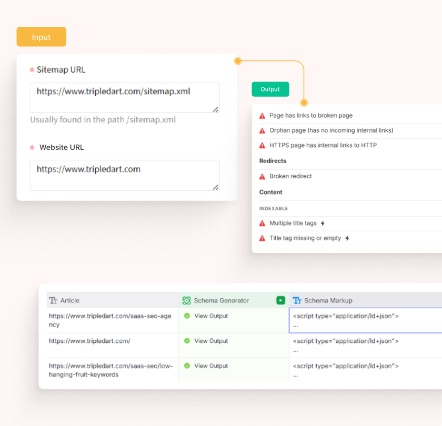
Task: Select the Article column header
Action: pos(113,300)
